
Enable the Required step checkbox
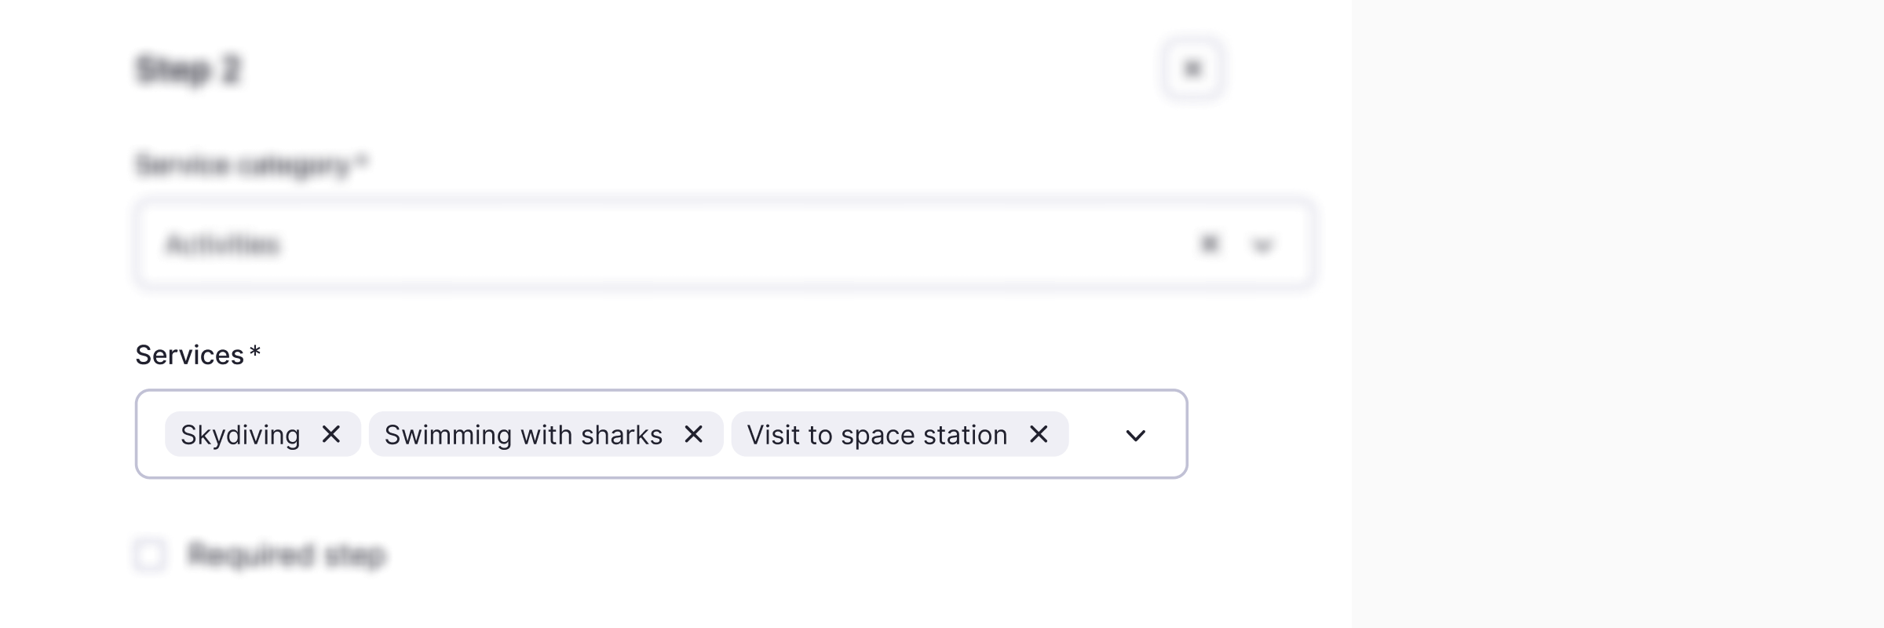(x=150, y=554)
